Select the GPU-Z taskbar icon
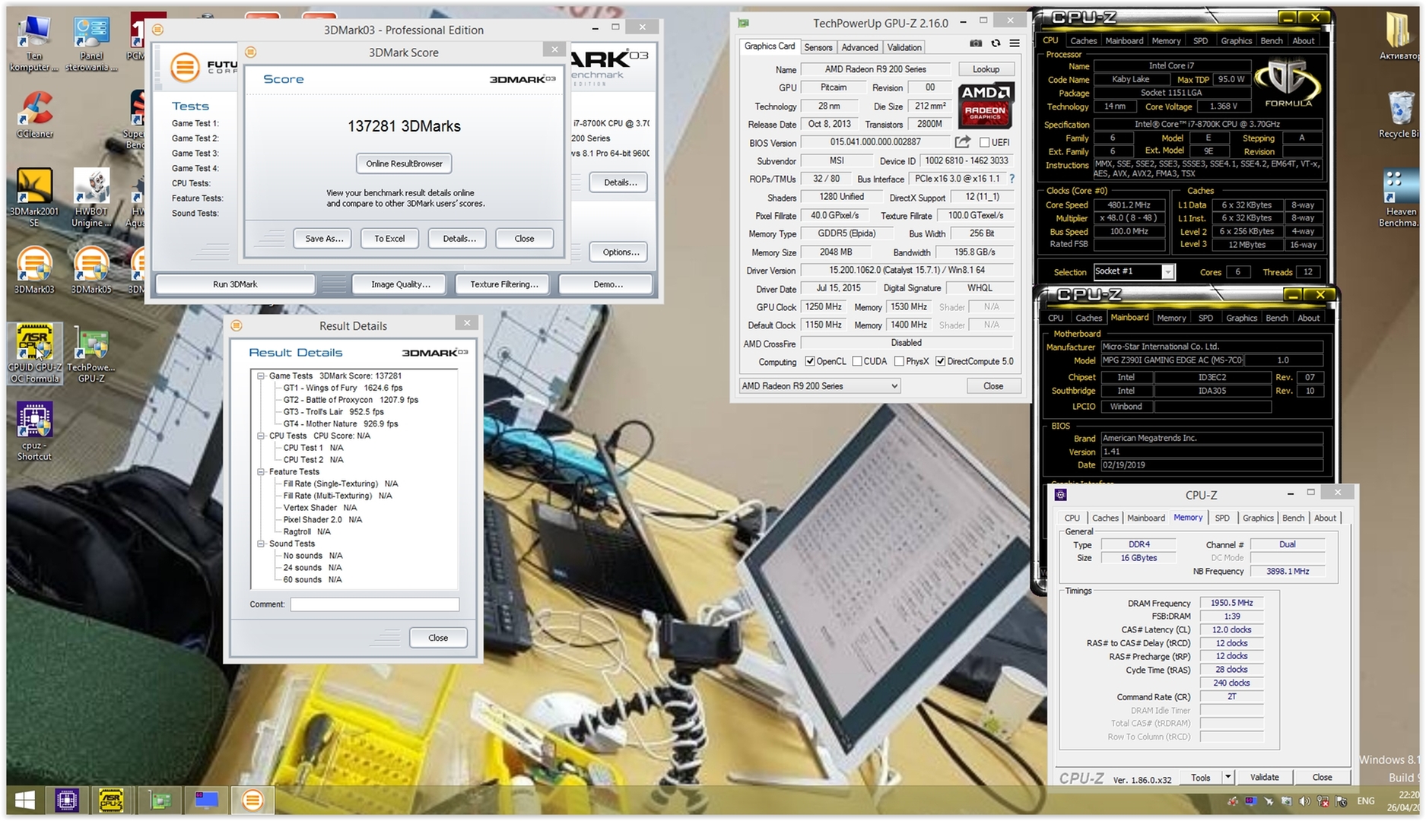Viewport: 1426px width, 821px height. click(160, 800)
